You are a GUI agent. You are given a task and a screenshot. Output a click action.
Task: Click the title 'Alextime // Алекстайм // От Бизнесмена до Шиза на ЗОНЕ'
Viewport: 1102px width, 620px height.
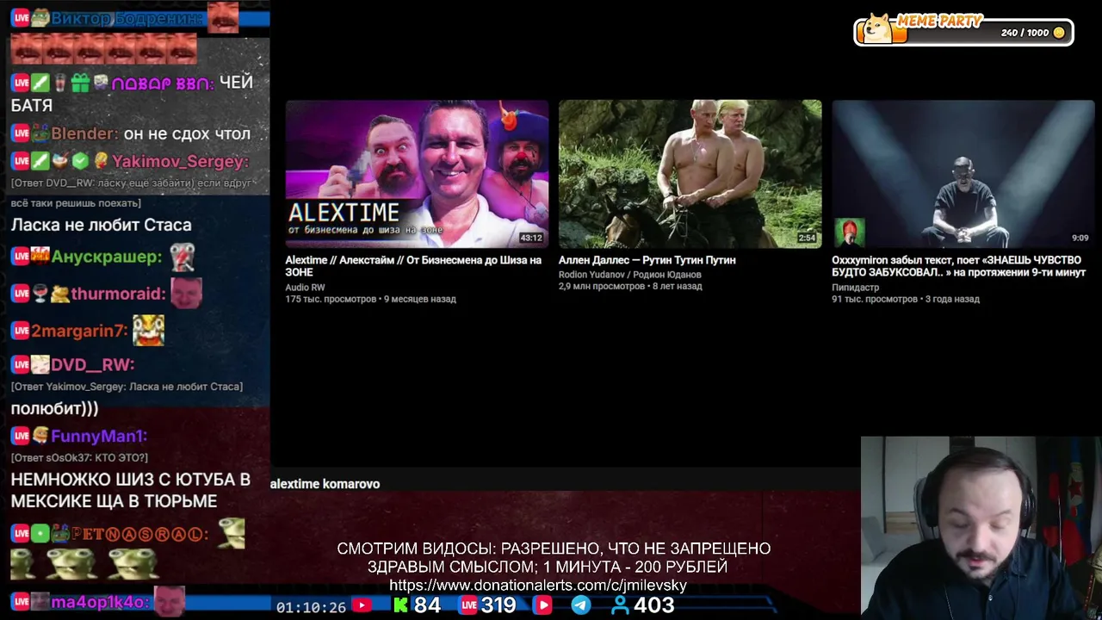coord(413,266)
